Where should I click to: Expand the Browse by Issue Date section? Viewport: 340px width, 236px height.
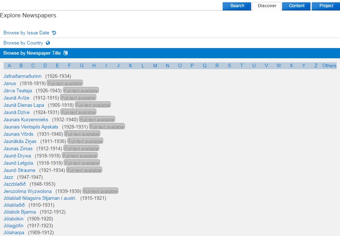pyautogui.click(x=26, y=33)
